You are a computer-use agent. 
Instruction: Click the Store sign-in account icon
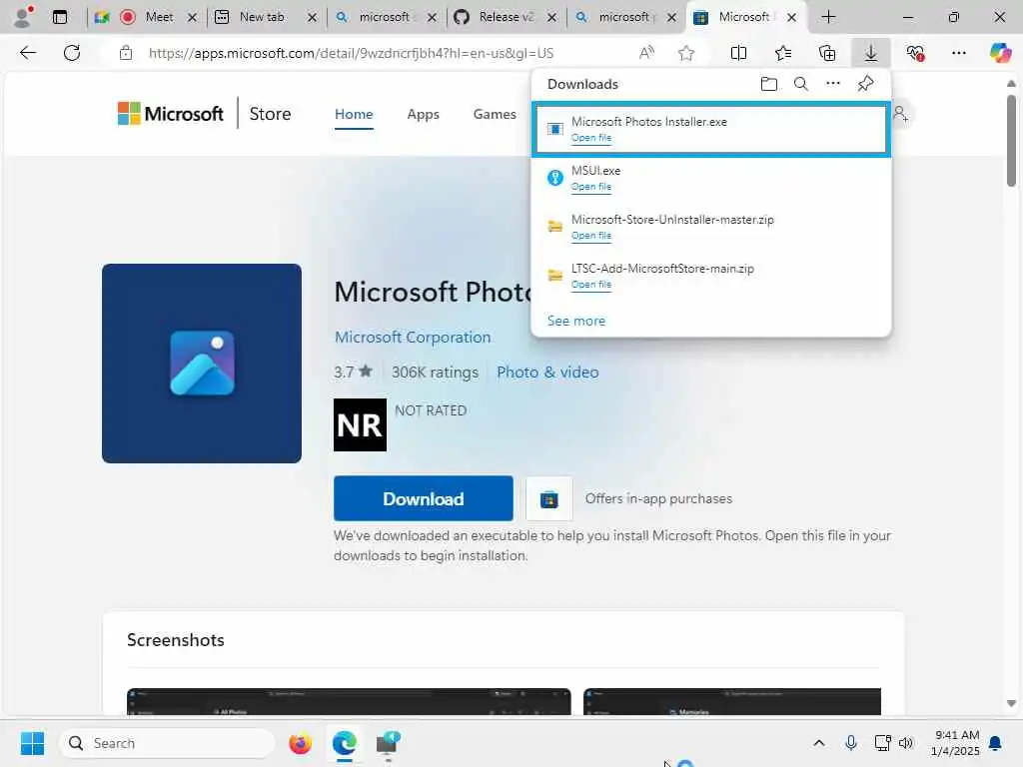[901, 114]
